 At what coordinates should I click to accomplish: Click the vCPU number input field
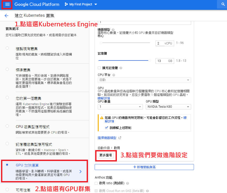coord(165,43)
